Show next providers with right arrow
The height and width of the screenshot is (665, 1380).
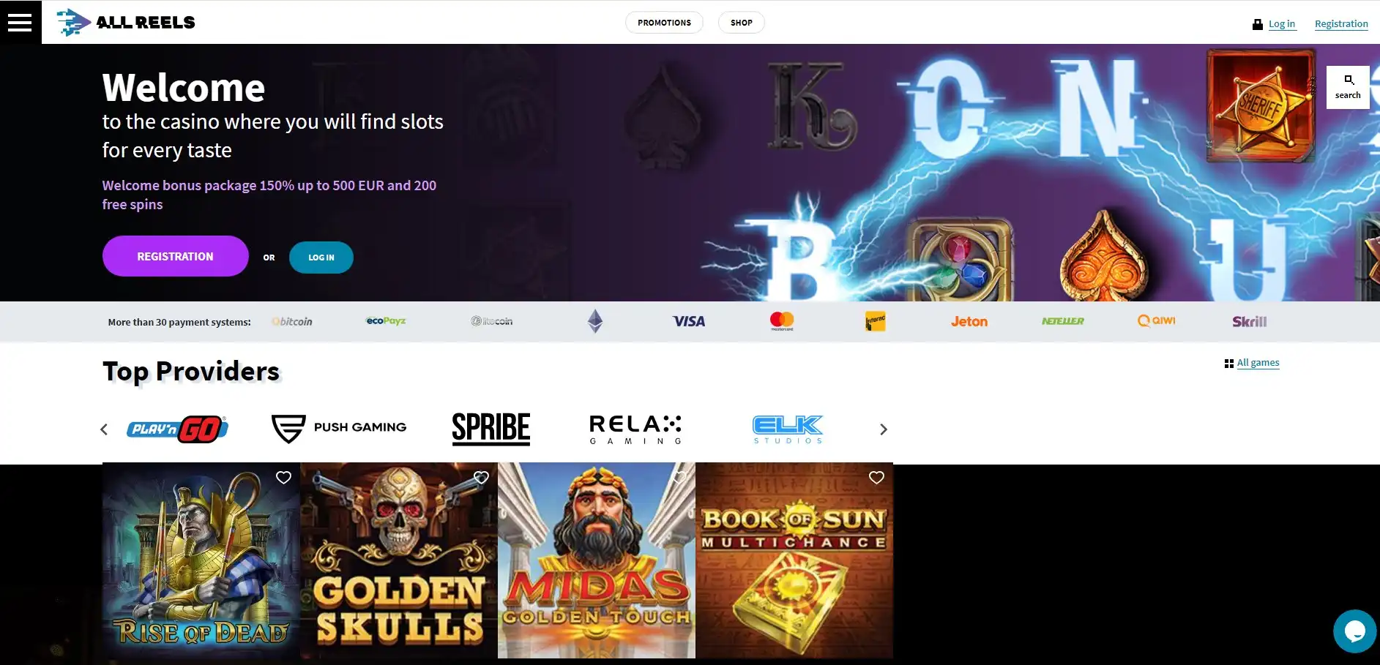click(x=883, y=429)
